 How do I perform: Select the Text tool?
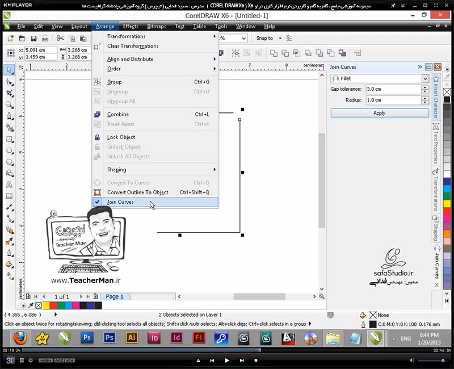point(9,185)
